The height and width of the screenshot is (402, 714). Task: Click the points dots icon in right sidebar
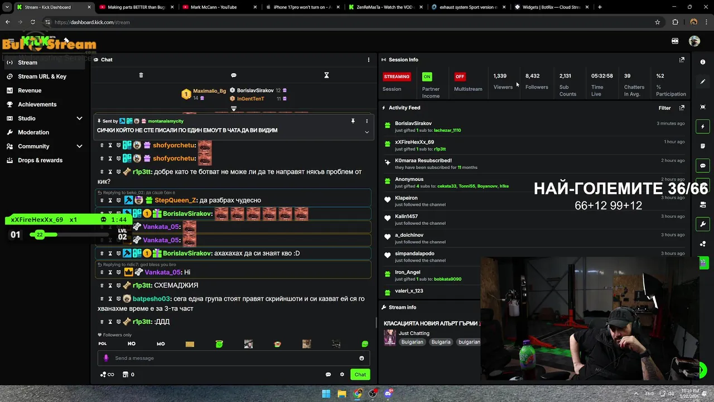click(x=703, y=244)
